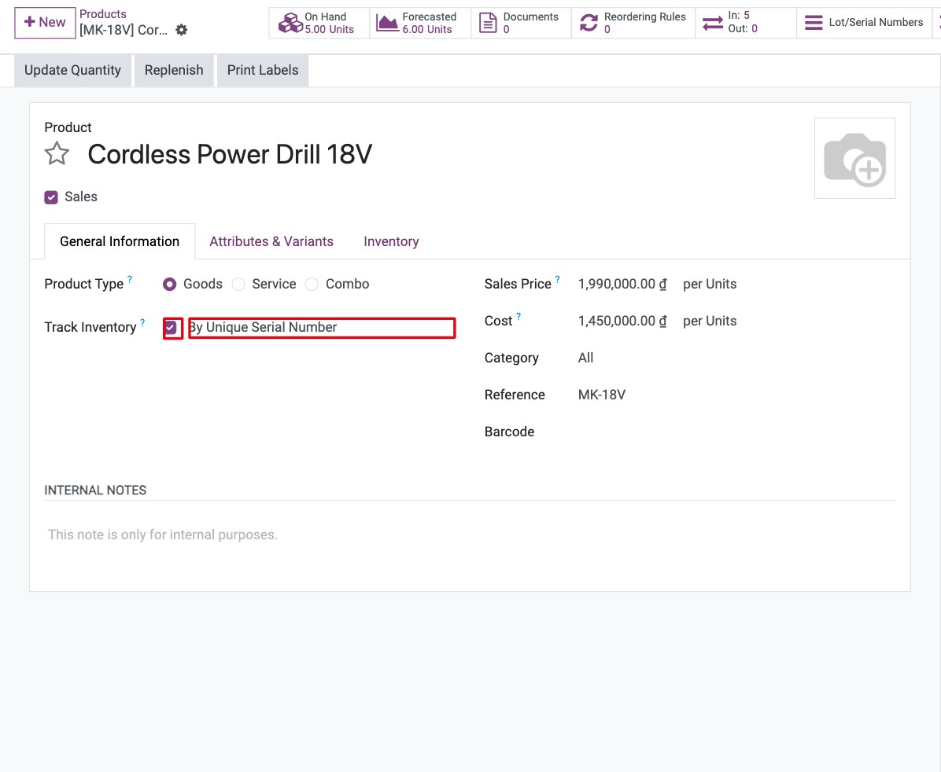Switch to Attributes & Variants tab

[271, 241]
